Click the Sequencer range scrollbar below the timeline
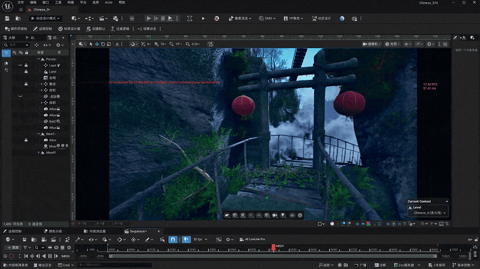The width and height of the screenshot is (480, 269). click(273, 256)
